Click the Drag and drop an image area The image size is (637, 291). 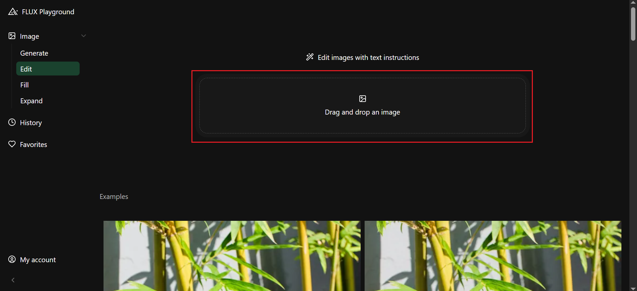click(x=362, y=106)
